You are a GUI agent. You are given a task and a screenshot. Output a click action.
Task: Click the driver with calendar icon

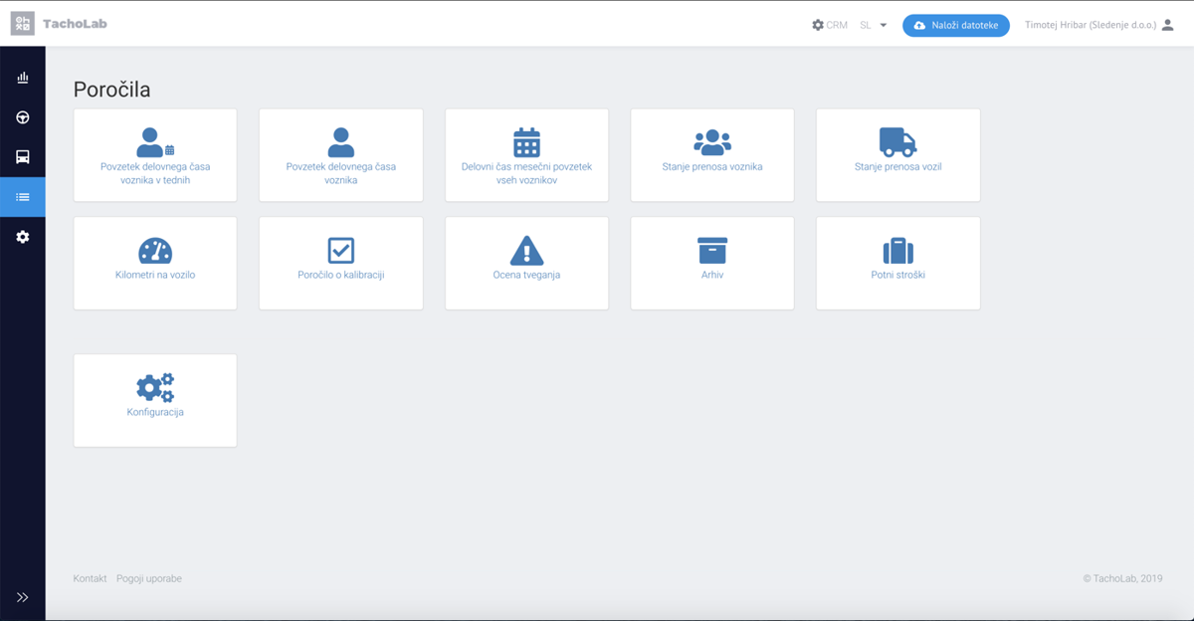coord(155,142)
